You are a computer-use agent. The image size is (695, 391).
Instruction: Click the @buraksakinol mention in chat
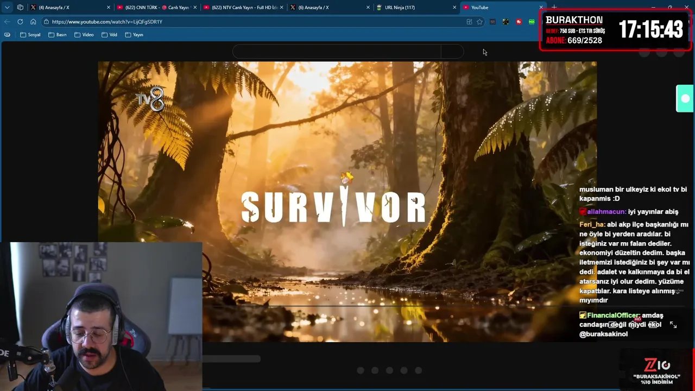point(604,334)
